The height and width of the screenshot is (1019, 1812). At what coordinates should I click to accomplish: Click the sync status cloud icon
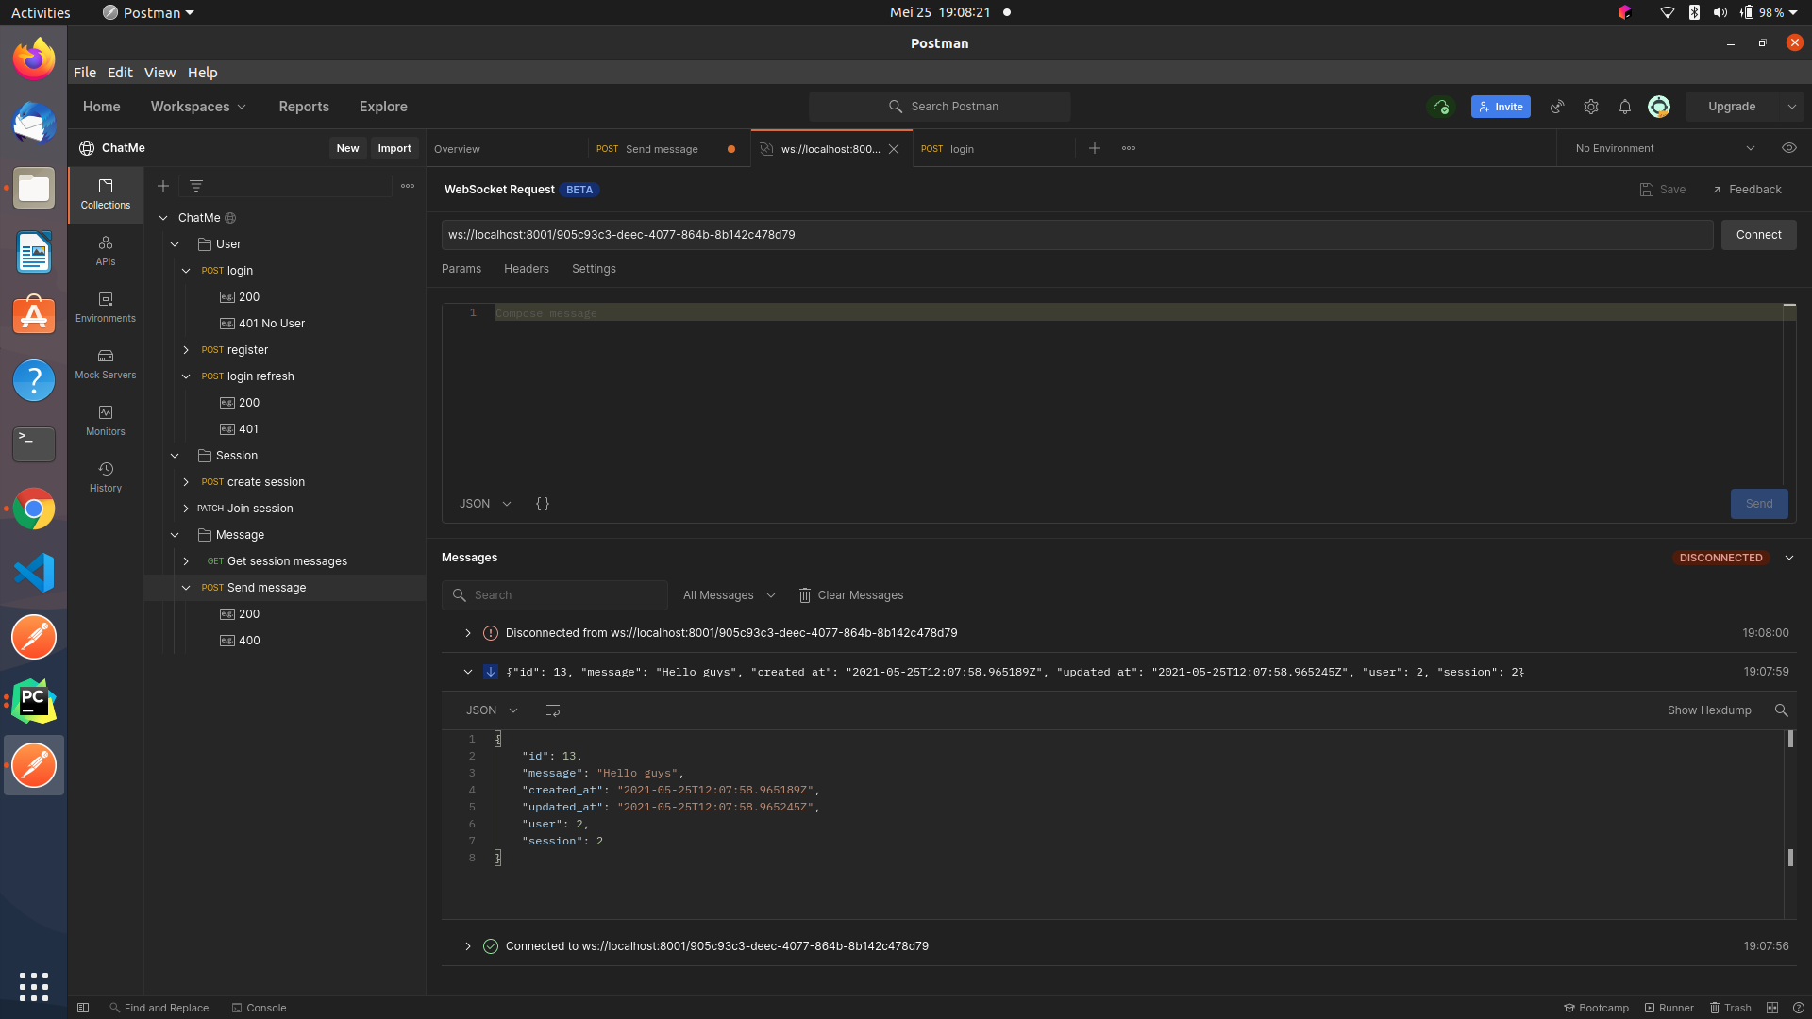(x=1441, y=107)
